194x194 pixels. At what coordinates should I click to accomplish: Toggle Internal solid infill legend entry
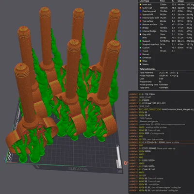[x=166, y=18]
